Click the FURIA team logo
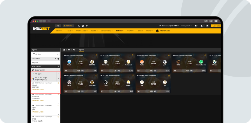The image size is (251, 123). (106, 82)
